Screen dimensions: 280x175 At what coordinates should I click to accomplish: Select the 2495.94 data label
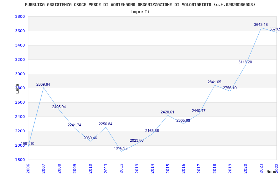pyautogui.click(x=59, y=107)
